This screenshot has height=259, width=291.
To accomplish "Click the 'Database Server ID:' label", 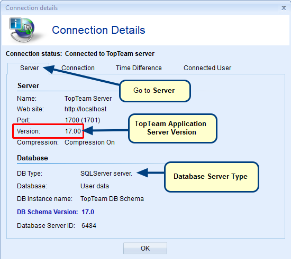I will 46,226.
